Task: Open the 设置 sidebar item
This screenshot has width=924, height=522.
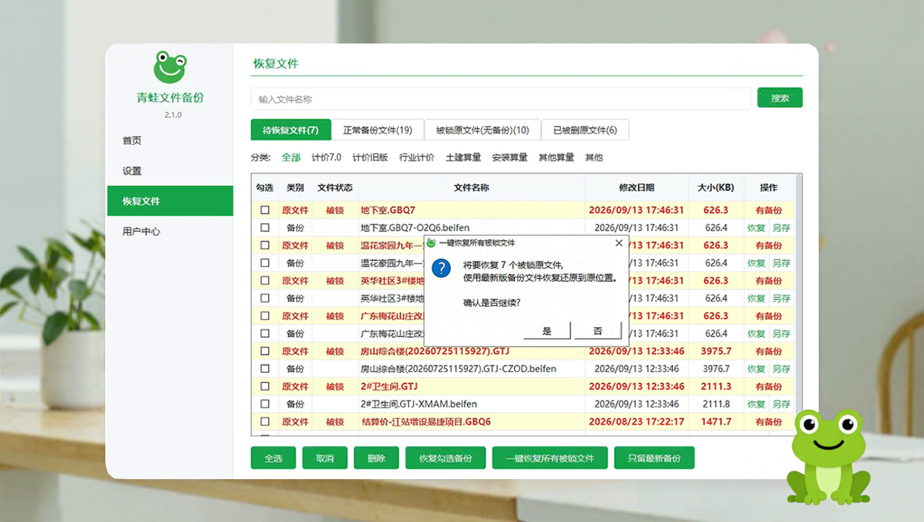Action: click(x=170, y=171)
